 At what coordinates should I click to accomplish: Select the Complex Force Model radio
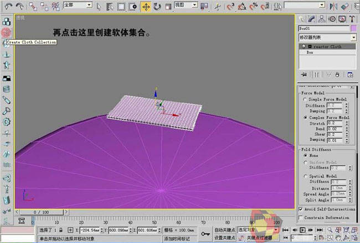[x=305, y=118]
